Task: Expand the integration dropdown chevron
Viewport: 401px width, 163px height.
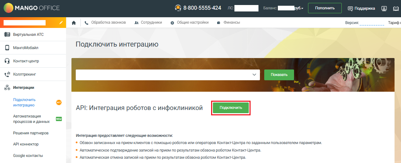Action: 254,75
